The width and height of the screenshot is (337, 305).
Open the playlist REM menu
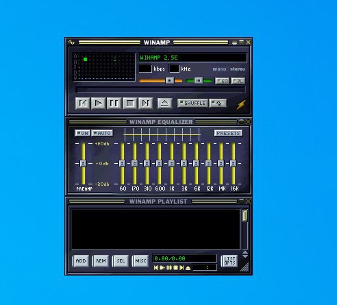[x=101, y=260]
